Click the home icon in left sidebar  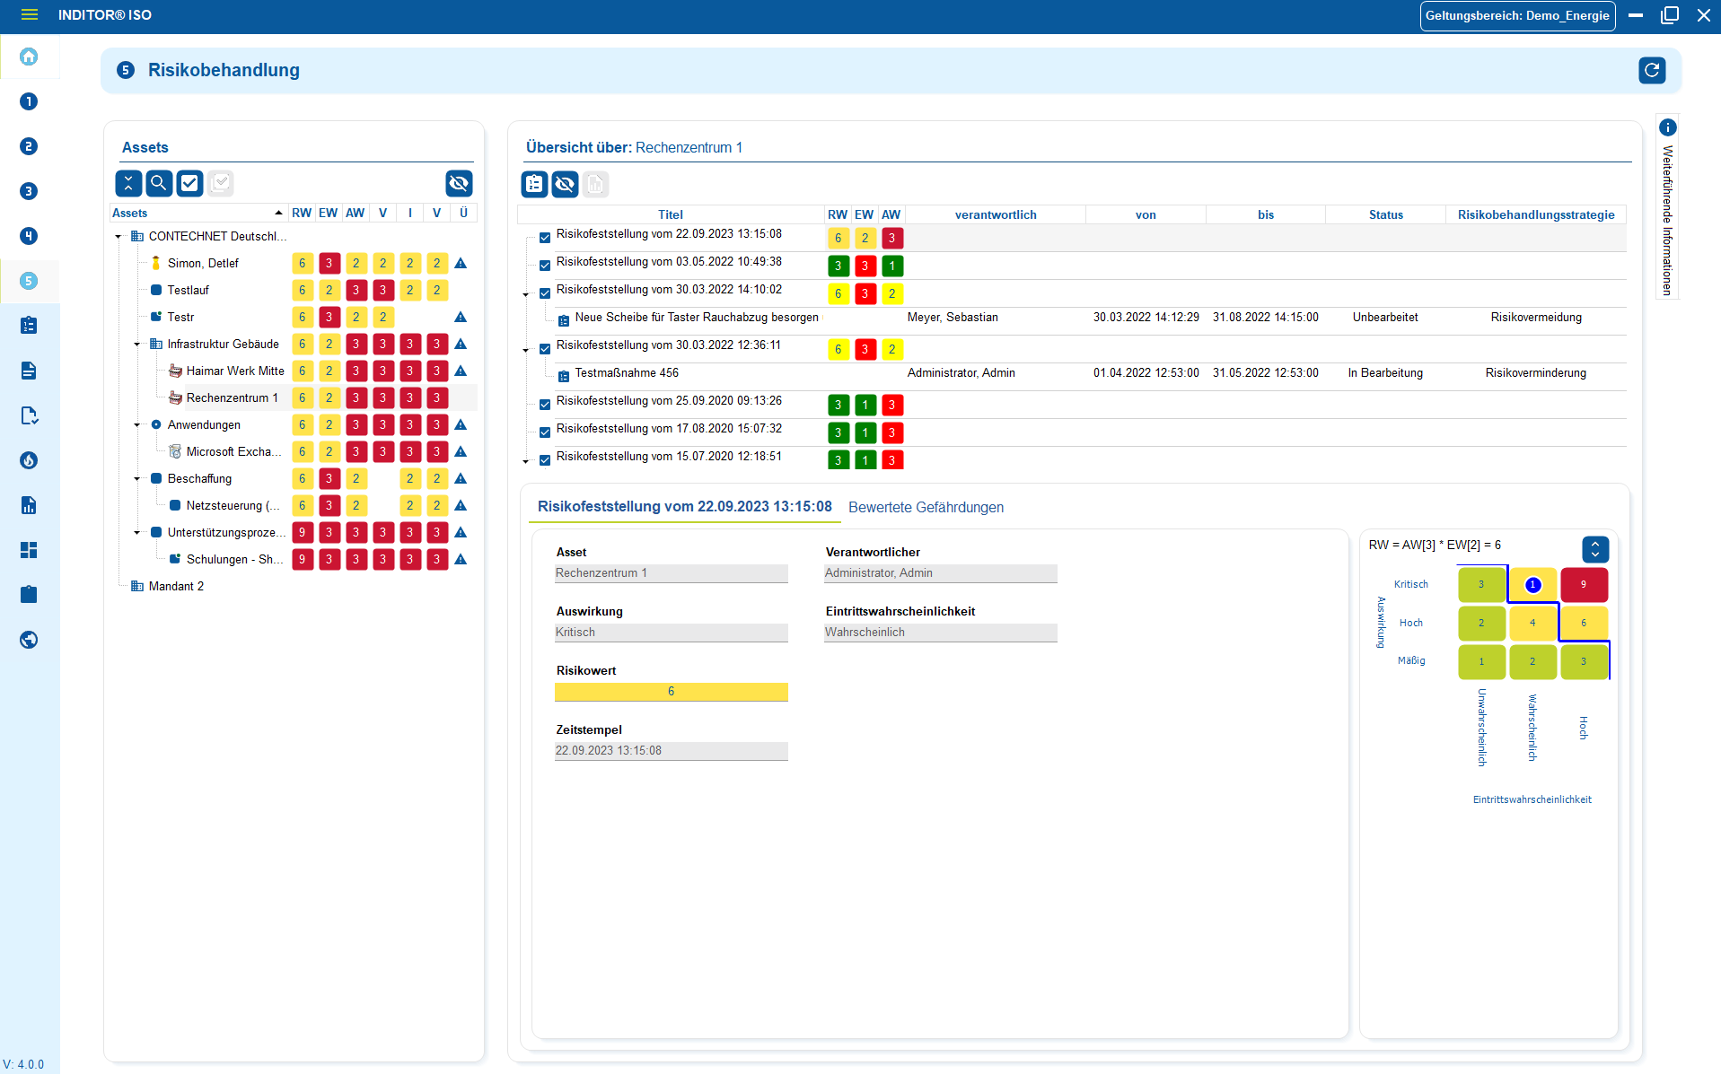click(29, 57)
